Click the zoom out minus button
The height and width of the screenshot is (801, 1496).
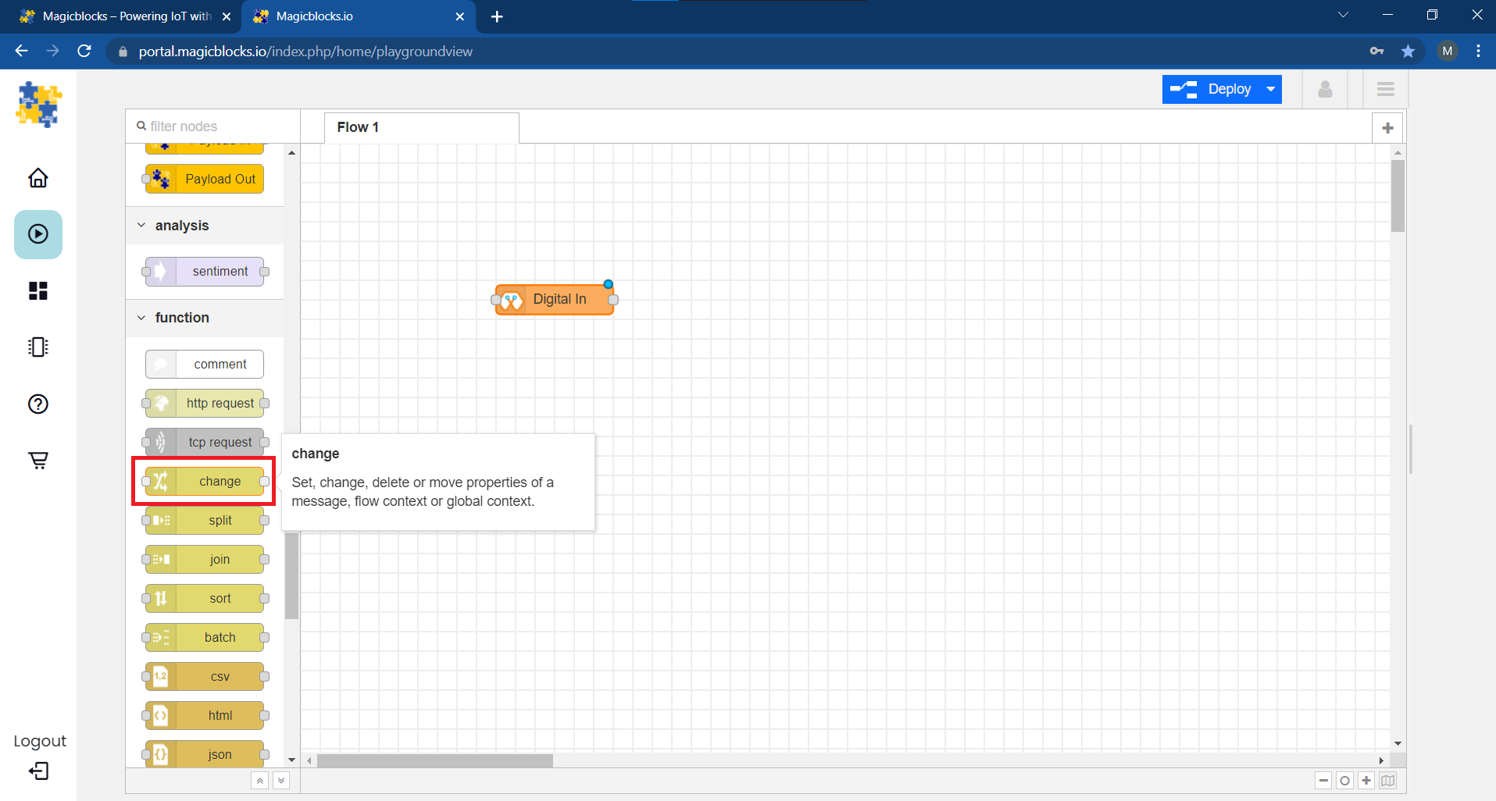click(1323, 781)
